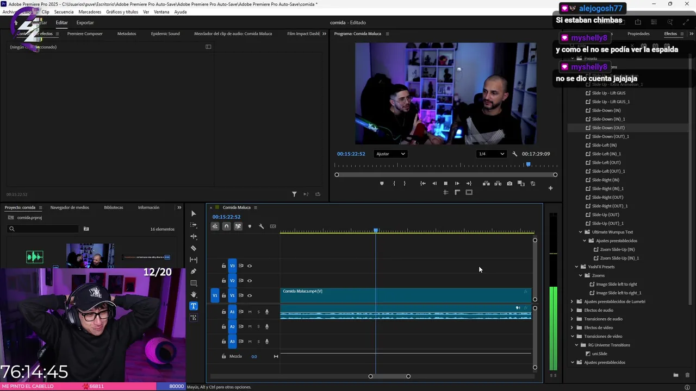The height and width of the screenshot is (391, 696).
Task: Go to In point in Program monitor
Action: [422, 184]
